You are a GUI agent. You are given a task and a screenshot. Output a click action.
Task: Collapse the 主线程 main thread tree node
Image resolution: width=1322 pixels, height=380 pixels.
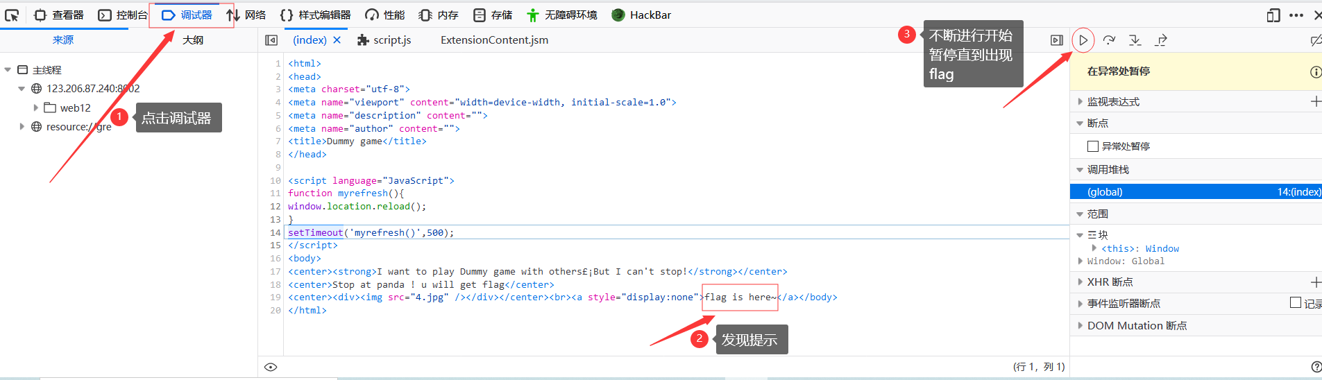point(8,70)
